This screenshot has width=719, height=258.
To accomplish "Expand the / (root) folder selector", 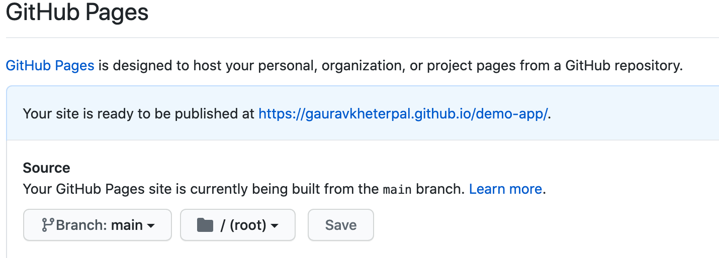I will coord(237,225).
